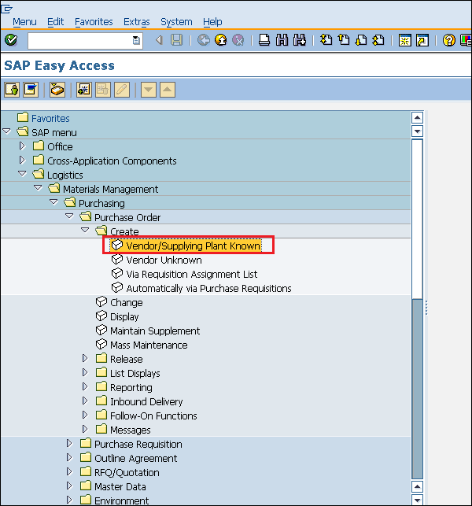472x506 pixels.
Task: Click the Previous Page icon
Action: pyautogui.click(x=344, y=40)
